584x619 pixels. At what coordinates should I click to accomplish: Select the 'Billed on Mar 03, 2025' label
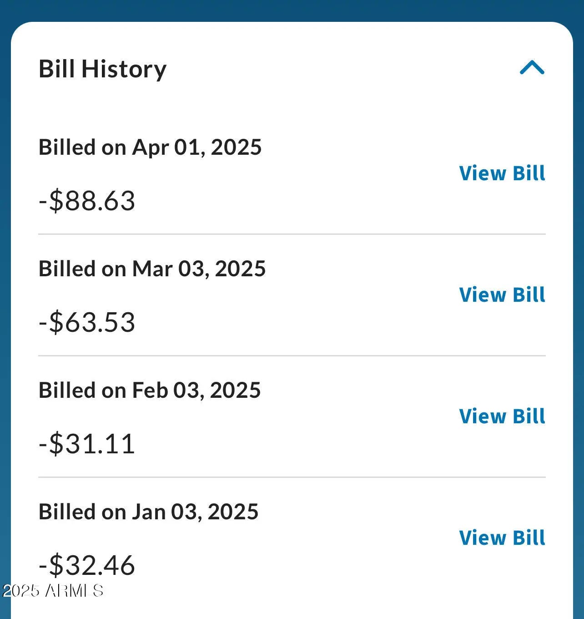pos(152,269)
